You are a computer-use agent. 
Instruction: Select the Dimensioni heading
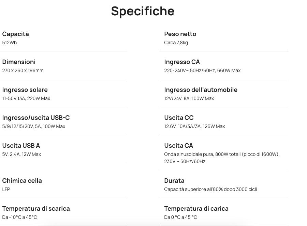pyautogui.click(x=19, y=62)
